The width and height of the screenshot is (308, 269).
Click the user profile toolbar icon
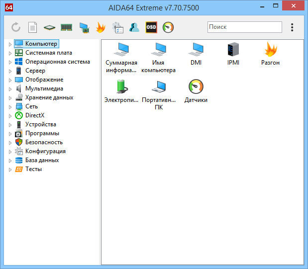(134, 27)
